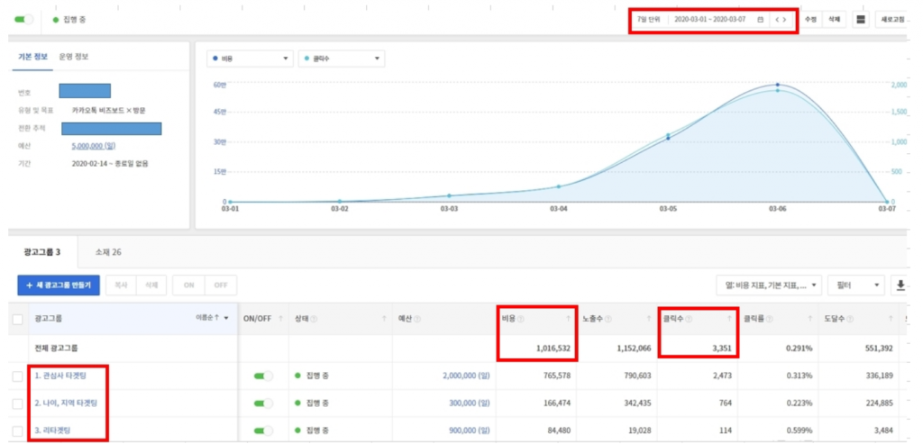
Task: Select the 소재 26 tab
Action: pos(108,251)
